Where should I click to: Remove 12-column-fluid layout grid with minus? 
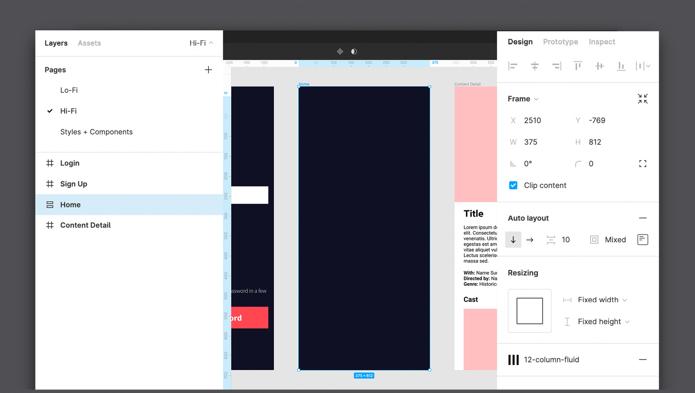pyautogui.click(x=643, y=360)
